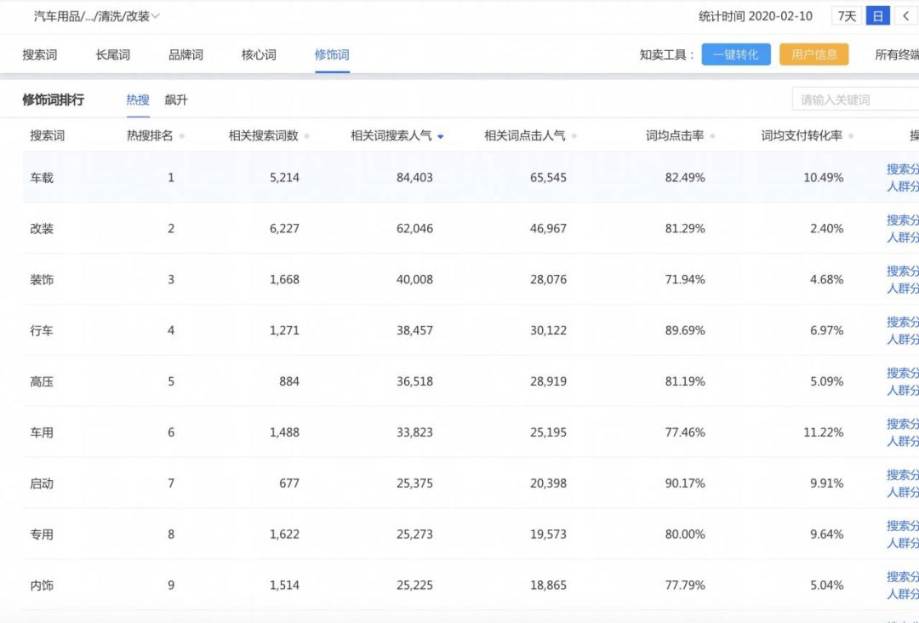The image size is (919, 623).
Task: Click the 71.94% click rate cell
Action: (x=684, y=279)
